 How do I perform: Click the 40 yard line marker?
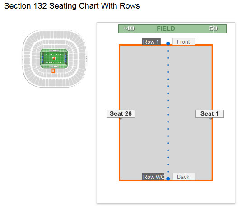click(x=130, y=28)
